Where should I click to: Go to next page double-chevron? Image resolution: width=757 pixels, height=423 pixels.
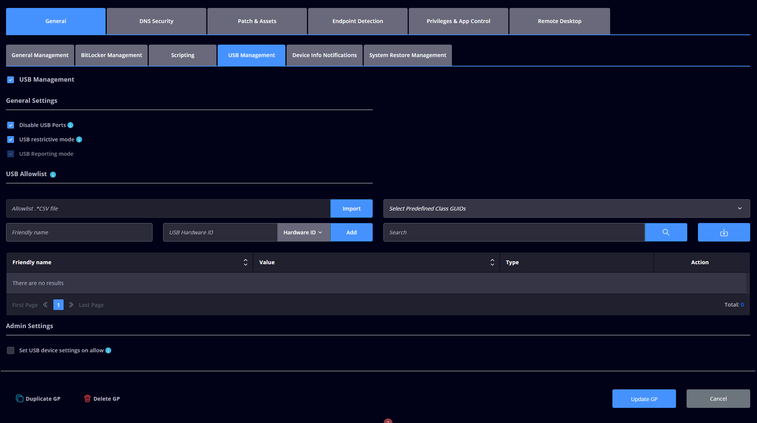[71, 305]
